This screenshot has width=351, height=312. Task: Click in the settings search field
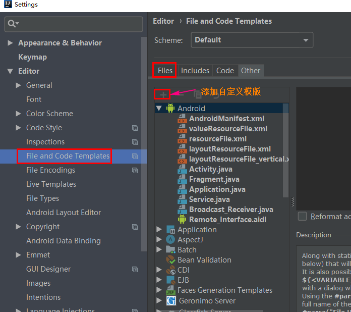click(x=74, y=24)
